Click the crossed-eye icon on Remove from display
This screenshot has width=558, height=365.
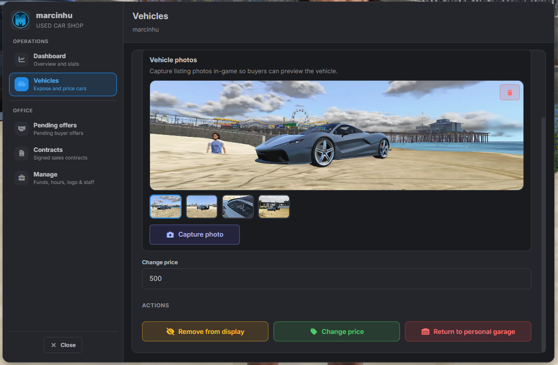pos(170,331)
